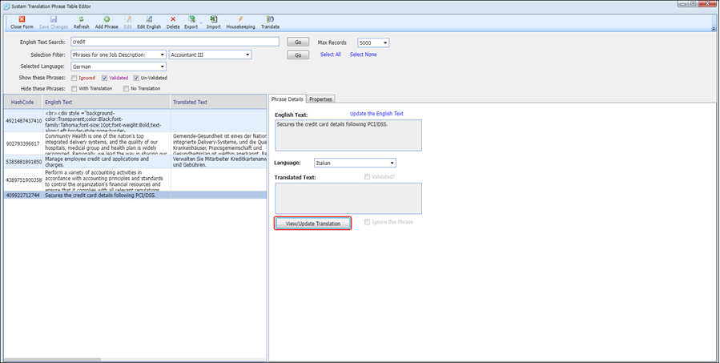This screenshot has width=720, height=363.
Task: Select the Phrase Details tab
Action: point(287,99)
